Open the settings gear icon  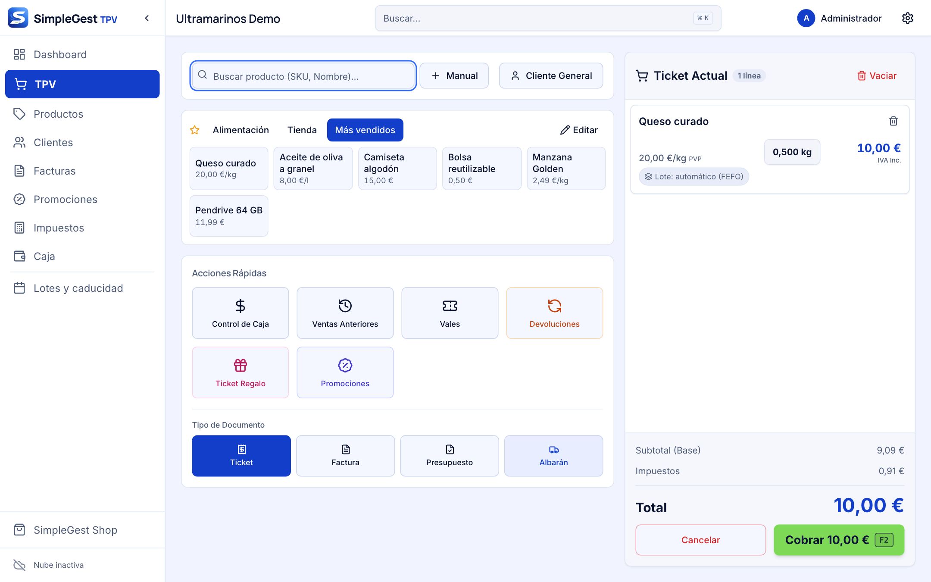[907, 18]
